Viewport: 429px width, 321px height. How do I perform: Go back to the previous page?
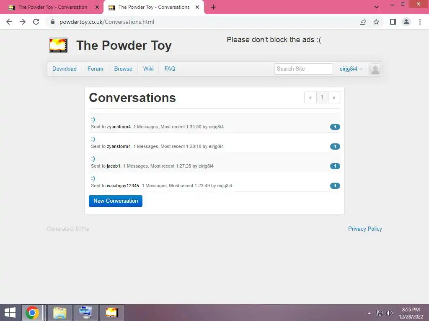(x=9, y=22)
